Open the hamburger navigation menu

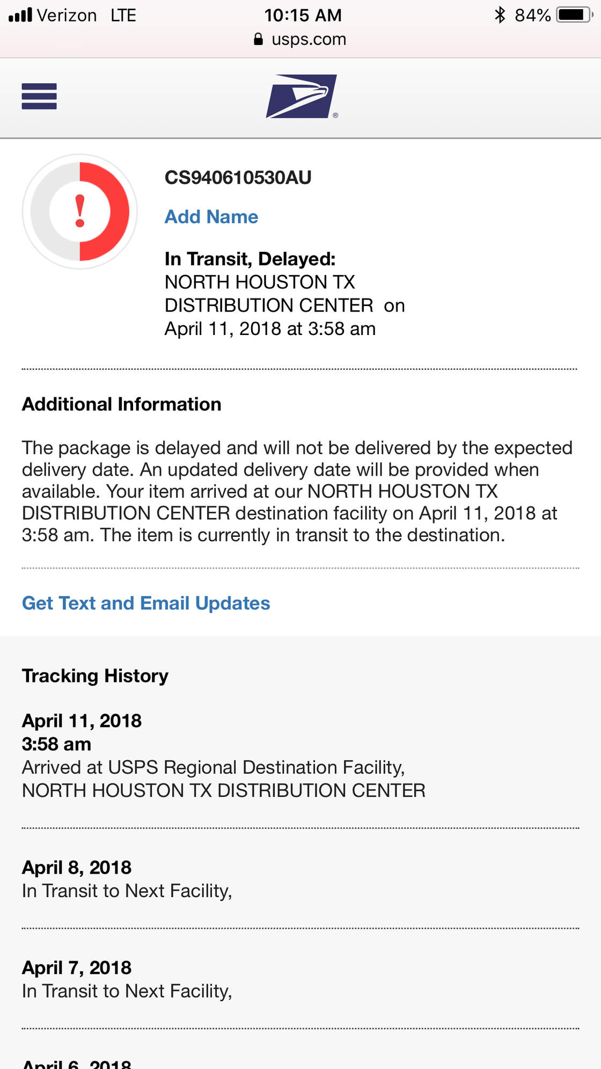point(39,97)
